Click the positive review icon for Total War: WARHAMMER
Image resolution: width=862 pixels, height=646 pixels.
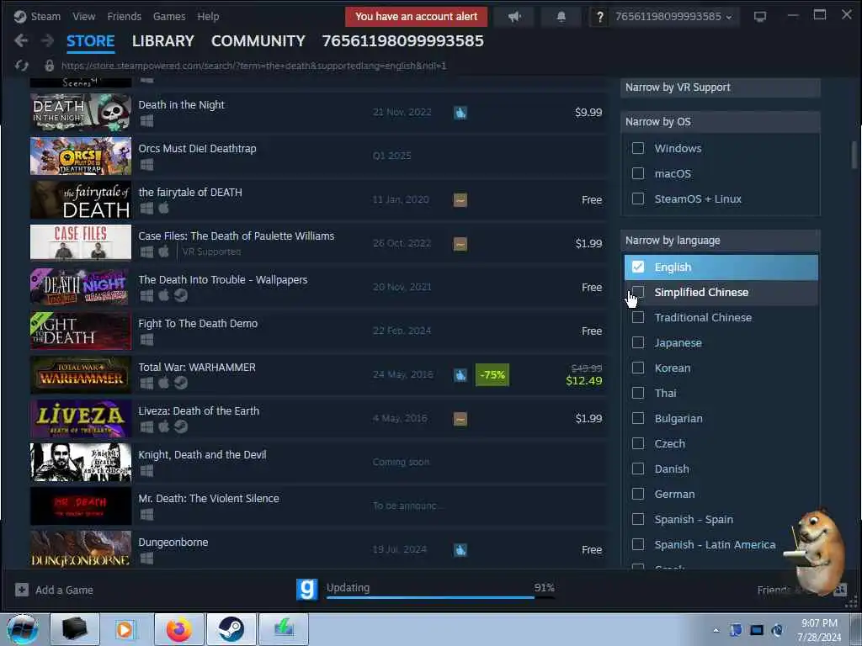tap(460, 374)
